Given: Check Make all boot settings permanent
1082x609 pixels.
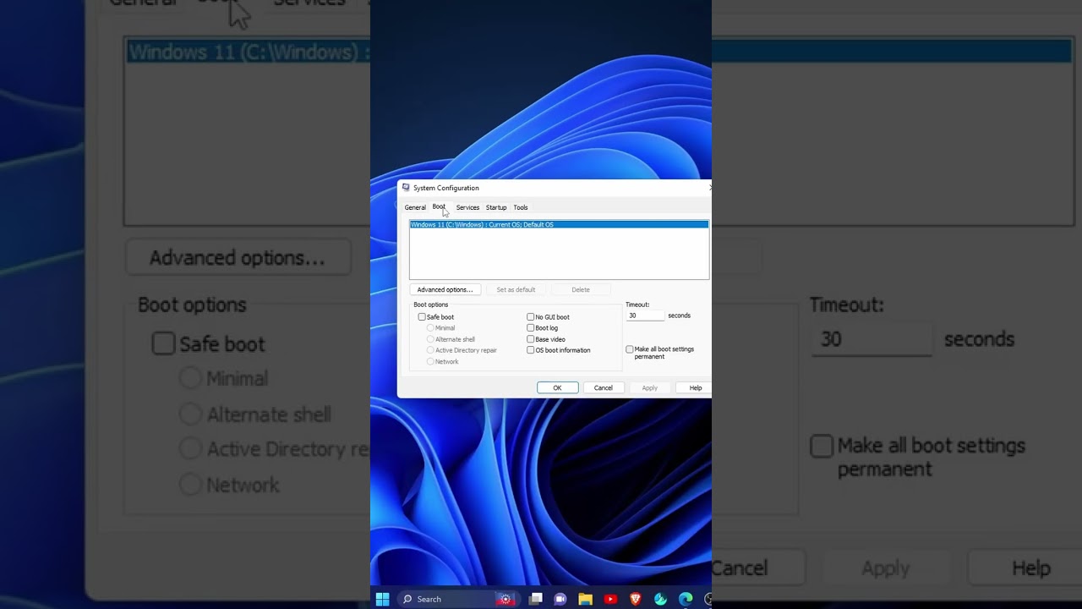Looking at the screenshot, I should tap(629, 349).
